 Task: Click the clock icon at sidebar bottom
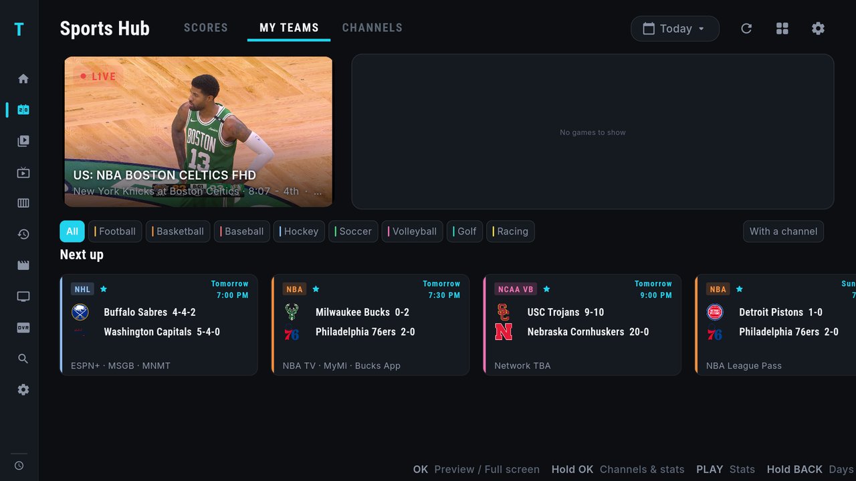[x=19, y=466]
